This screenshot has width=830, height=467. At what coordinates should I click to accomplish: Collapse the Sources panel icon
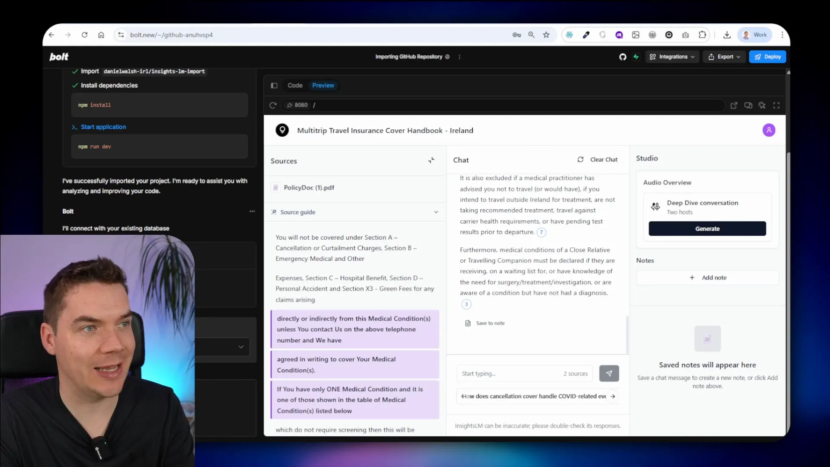(x=431, y=160)
